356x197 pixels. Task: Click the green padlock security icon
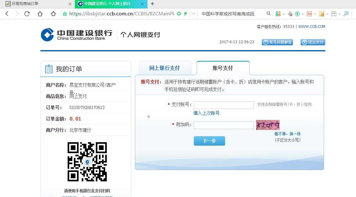(65, 14)
